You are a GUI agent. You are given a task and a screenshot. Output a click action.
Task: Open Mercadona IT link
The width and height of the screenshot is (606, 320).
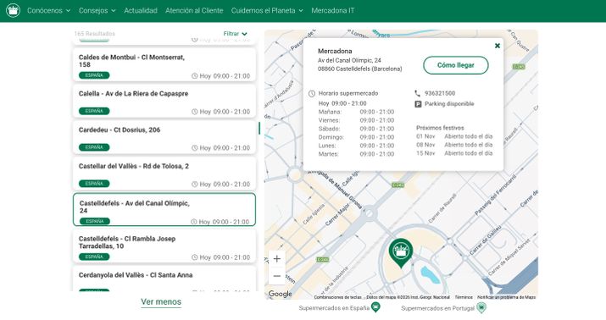(x=333, y=10)
